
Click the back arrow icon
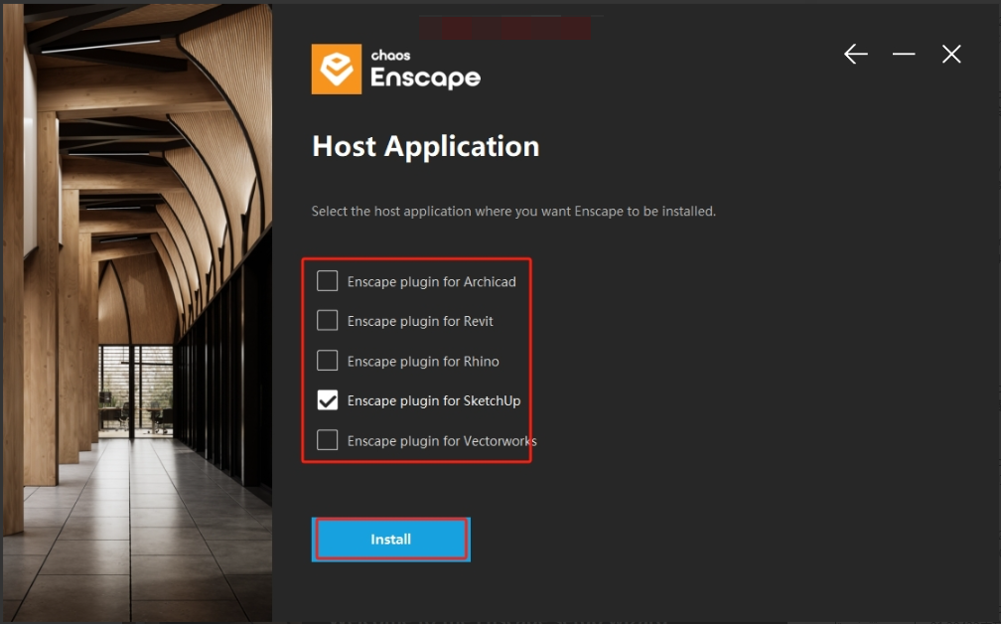(855, 55)
